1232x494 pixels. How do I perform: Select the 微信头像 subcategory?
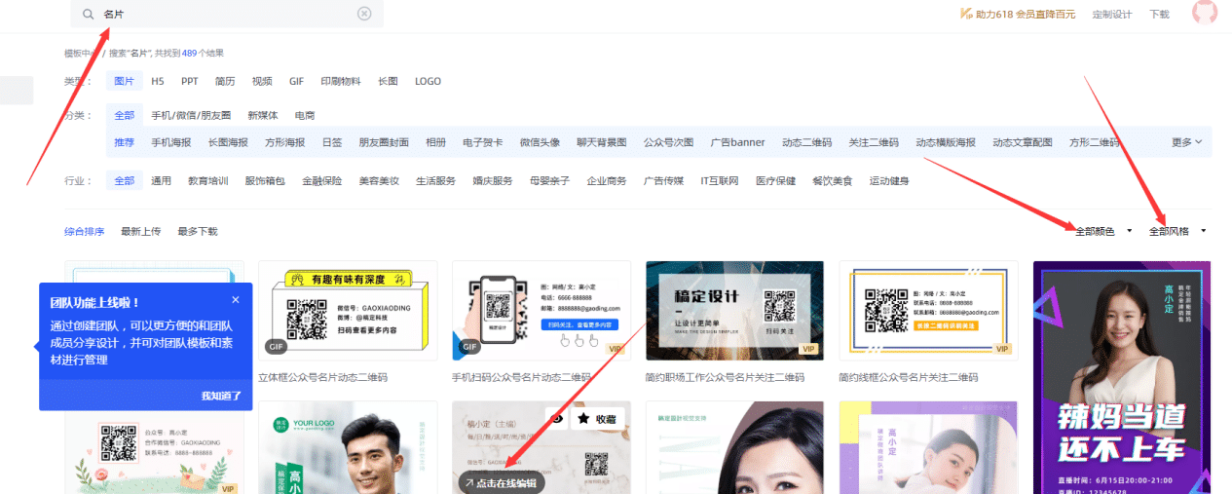(540, 142)
